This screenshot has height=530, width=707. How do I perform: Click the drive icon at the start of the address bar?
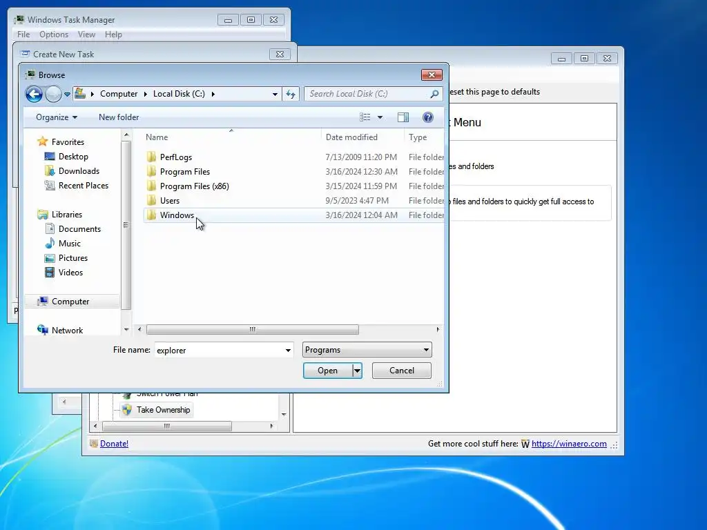[80, 93]
